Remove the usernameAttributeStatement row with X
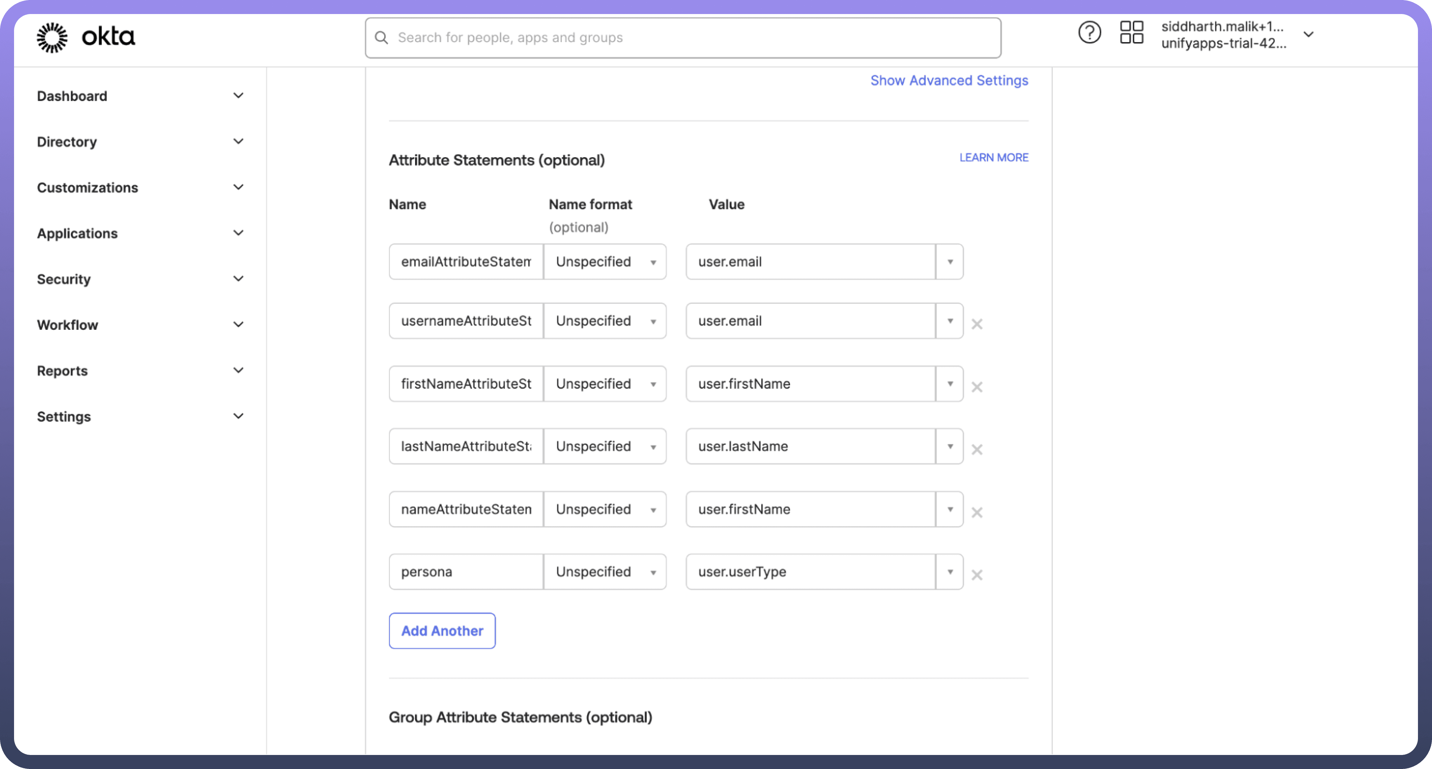 (977, 324)
